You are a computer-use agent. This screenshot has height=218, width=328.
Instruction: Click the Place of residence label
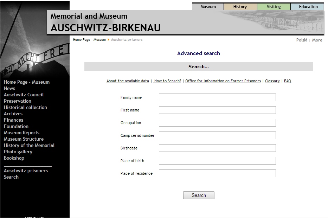[136, 173]
